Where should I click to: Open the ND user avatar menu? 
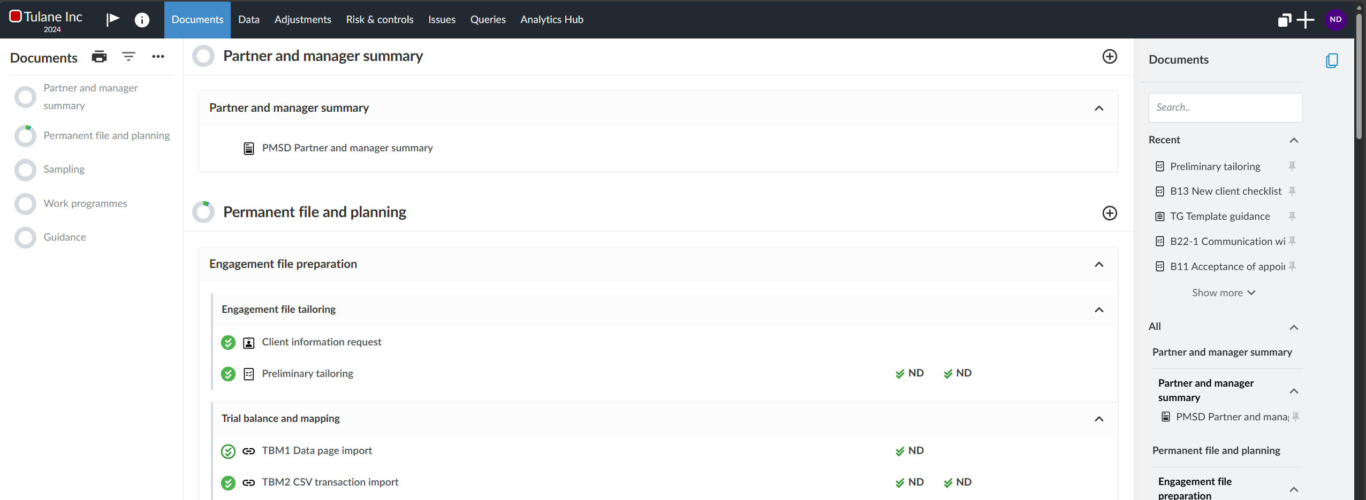1336,20
